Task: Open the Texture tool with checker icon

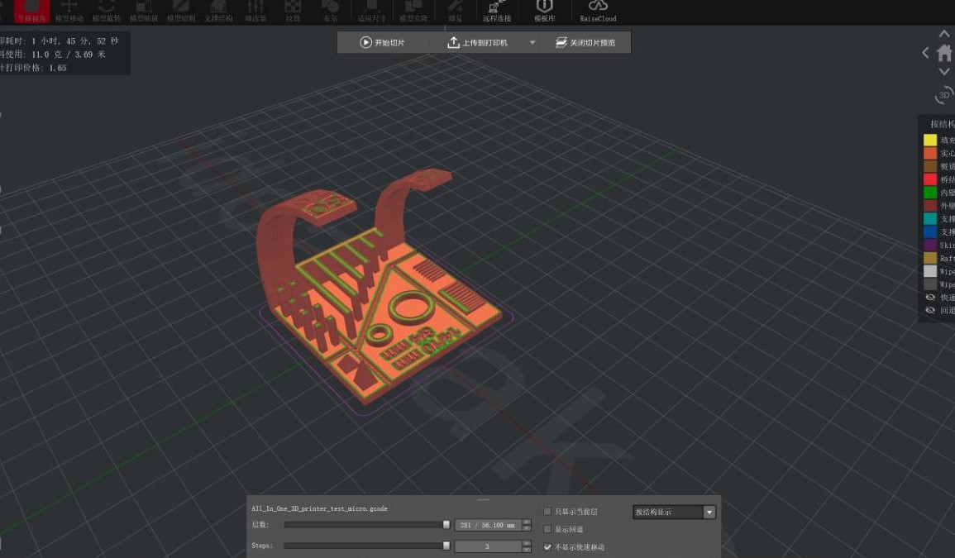Action: (293, 11)
